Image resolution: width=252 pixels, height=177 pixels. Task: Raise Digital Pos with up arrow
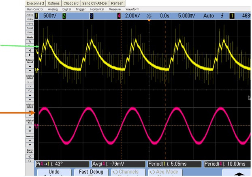(30, 127)
